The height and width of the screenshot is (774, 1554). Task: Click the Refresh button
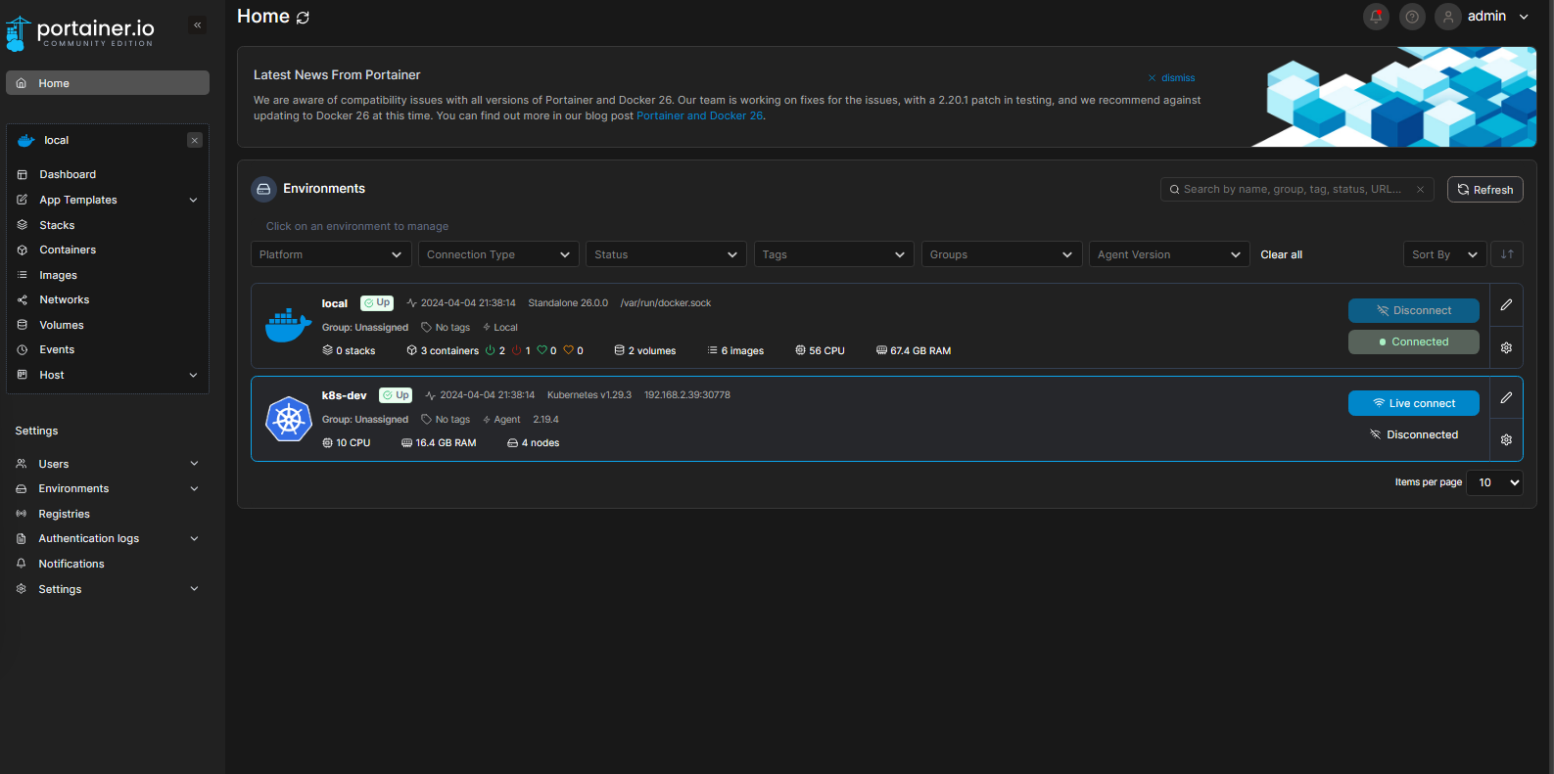pos(1485,190)
